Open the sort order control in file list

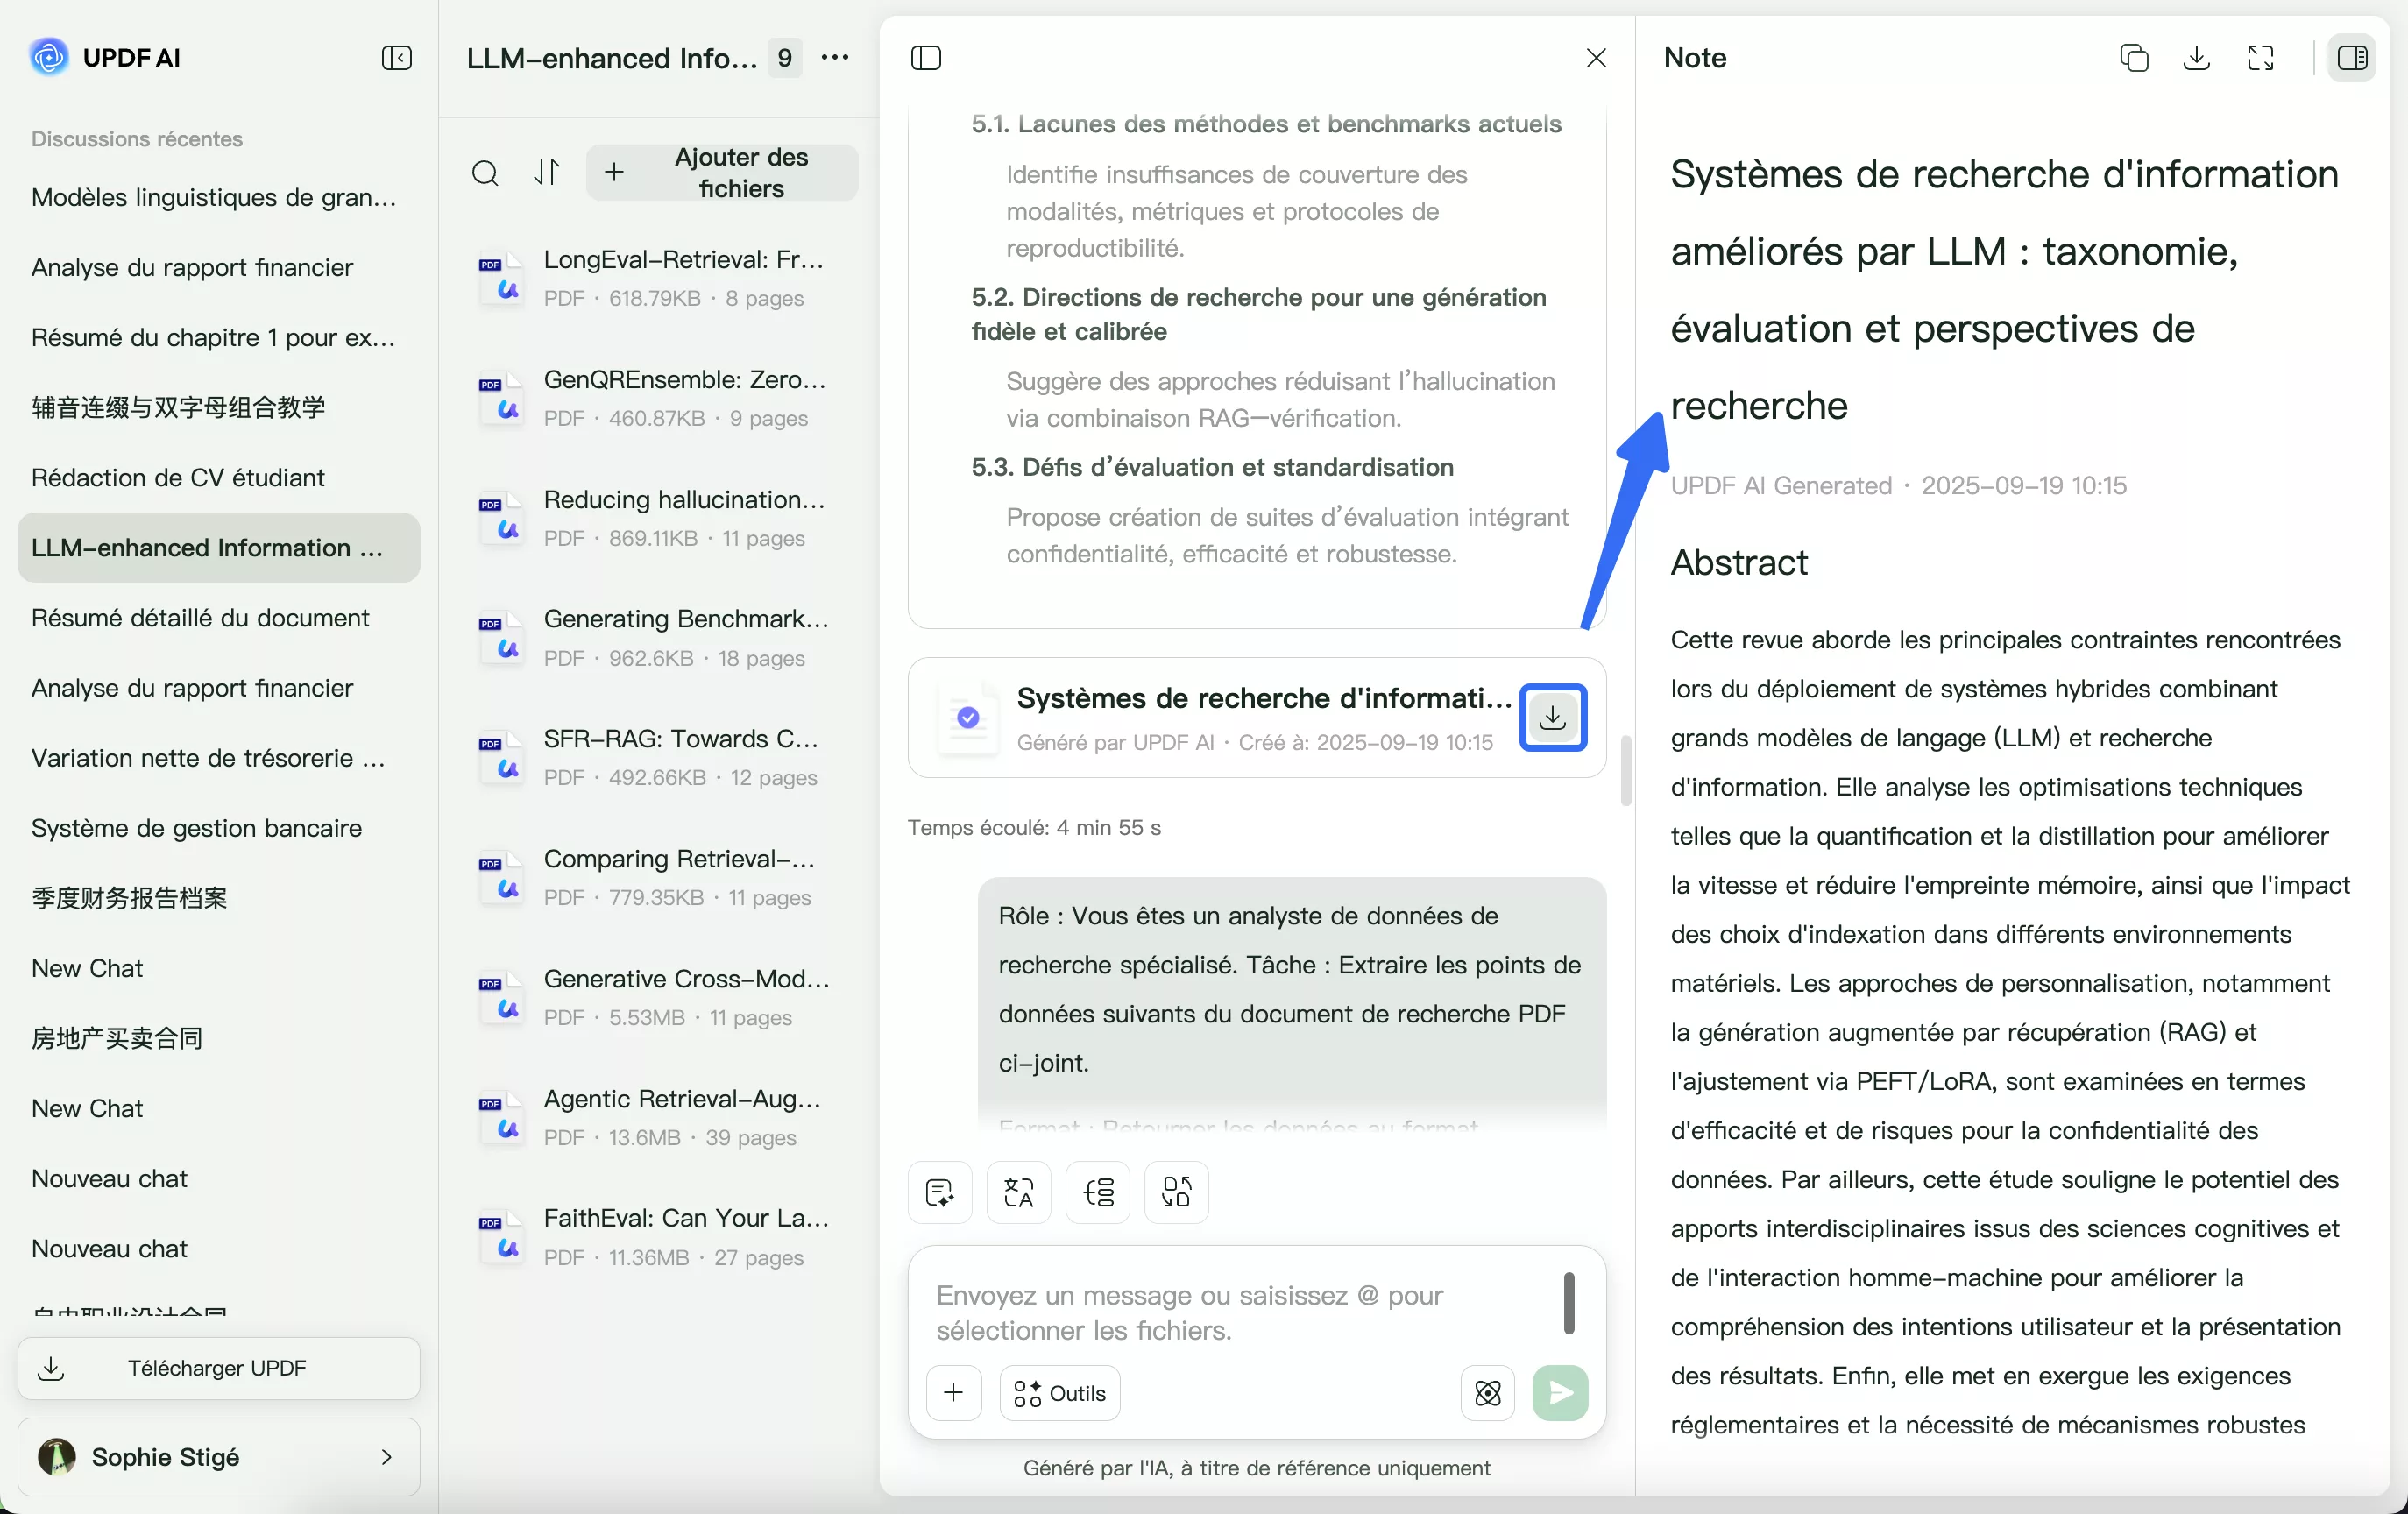coord(547,173)
